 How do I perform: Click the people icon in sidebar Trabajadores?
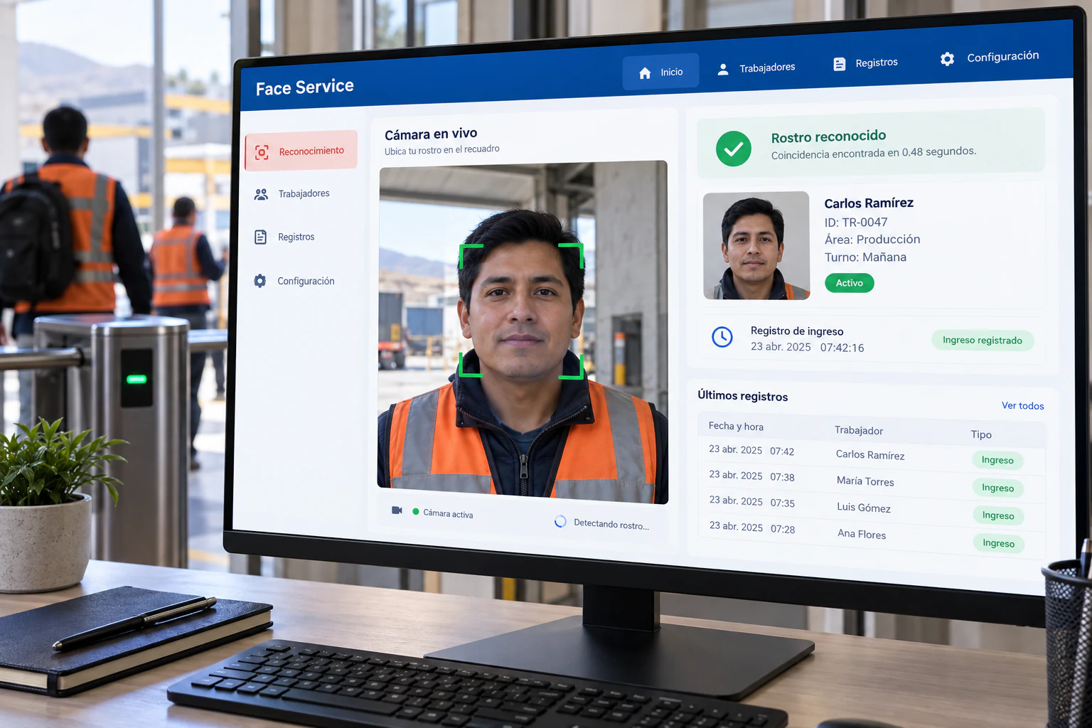261,194
